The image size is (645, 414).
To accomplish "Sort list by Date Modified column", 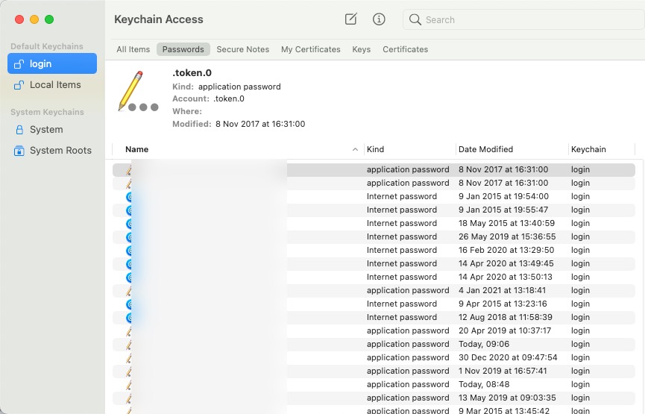I will 485,149.
